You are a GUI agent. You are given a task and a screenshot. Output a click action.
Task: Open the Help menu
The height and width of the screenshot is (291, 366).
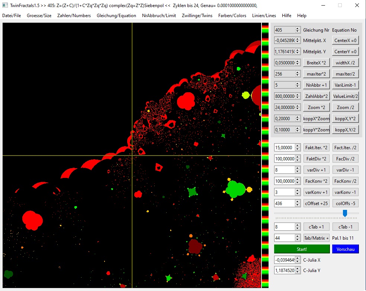coord(302,16)
